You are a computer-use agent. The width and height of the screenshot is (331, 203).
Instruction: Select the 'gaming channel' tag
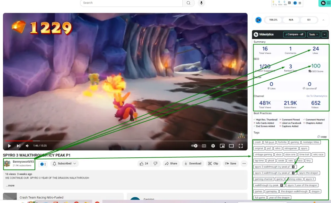pos(263,179)
